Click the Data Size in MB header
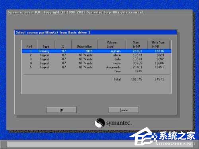199x149 pixels. tap(158, 45)
